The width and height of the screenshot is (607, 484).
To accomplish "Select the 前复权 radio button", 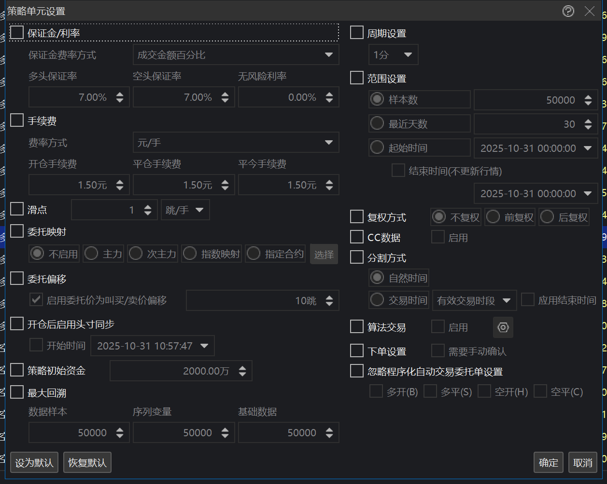I will pos(493,217).
